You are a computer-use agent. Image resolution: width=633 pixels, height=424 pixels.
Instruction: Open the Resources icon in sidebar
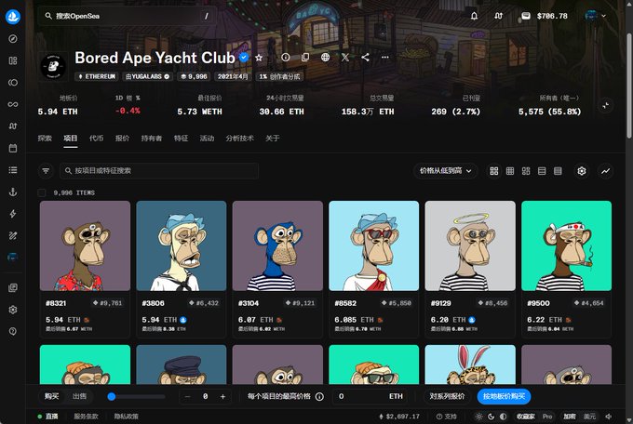[13, 287]
